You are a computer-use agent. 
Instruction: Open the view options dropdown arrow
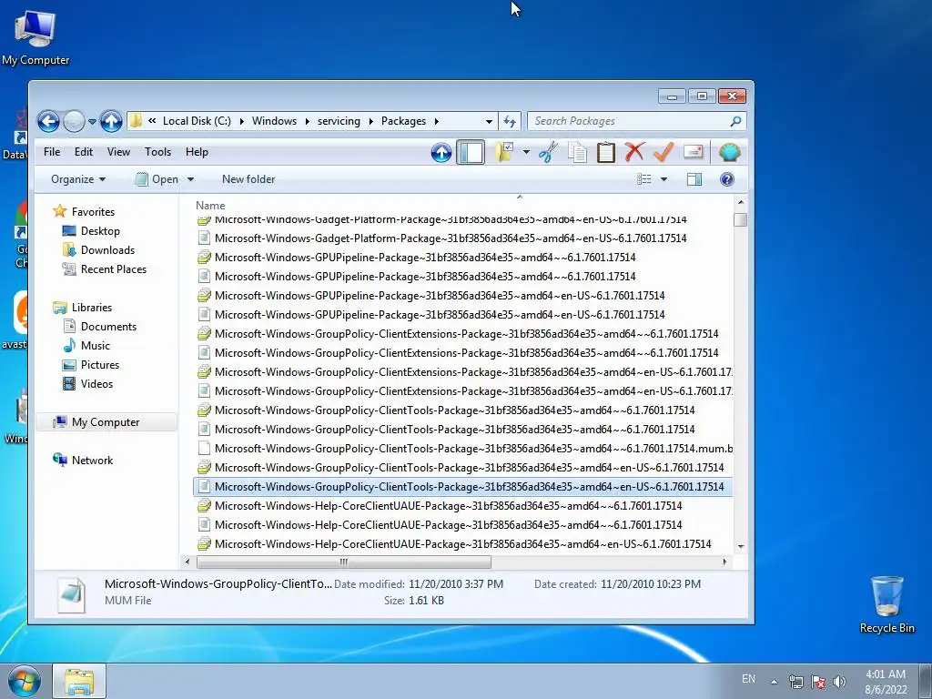point(664,179)
